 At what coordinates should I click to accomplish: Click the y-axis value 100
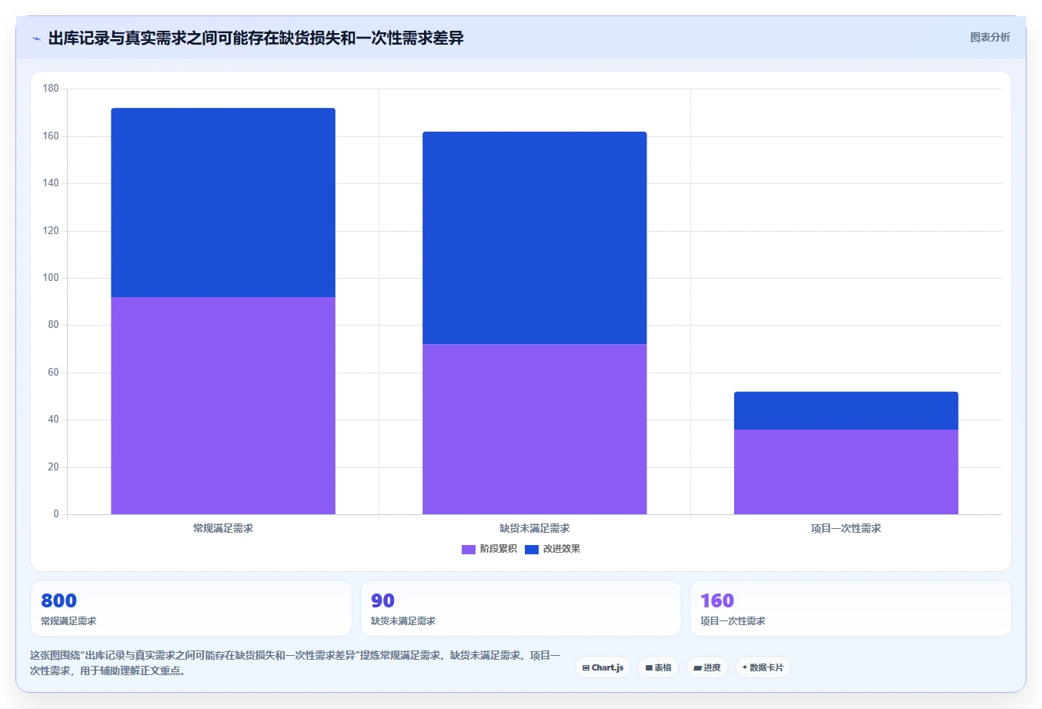(51, 278)
